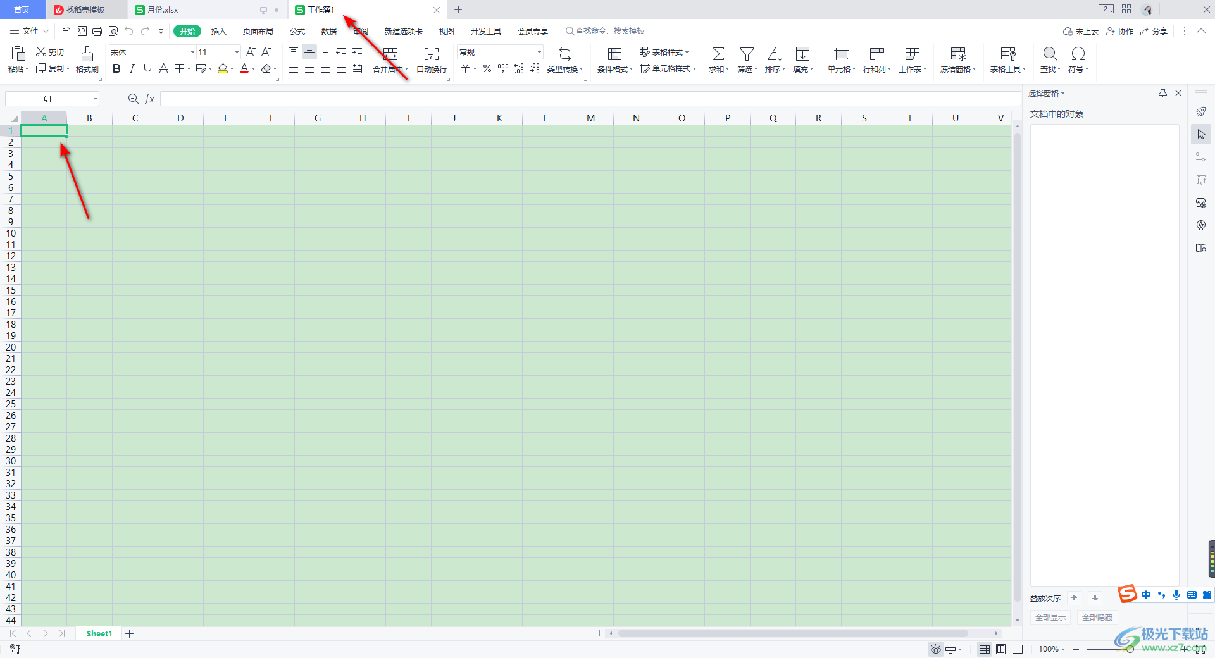Switch to Normal view in status bar
Image resolution: width=1215 pixels, height=658 pixels.
pos(985,649)
